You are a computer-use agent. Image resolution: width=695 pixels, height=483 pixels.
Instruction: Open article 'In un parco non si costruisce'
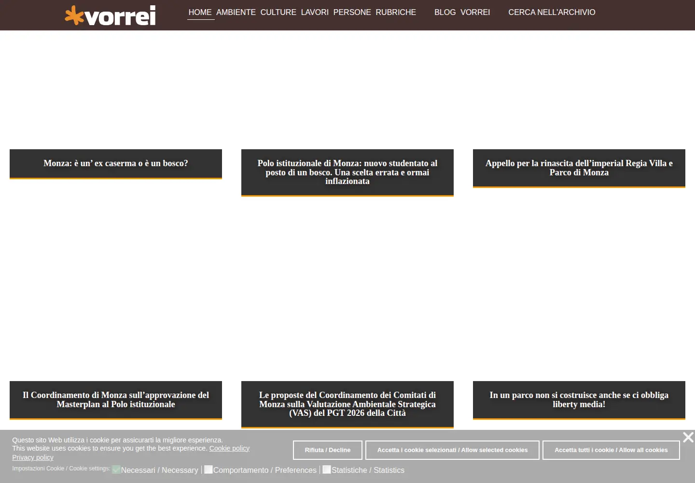[x=579, y=399]
